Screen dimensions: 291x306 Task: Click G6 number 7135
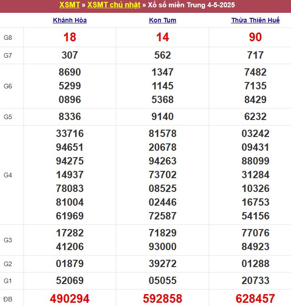click(255, 86)
